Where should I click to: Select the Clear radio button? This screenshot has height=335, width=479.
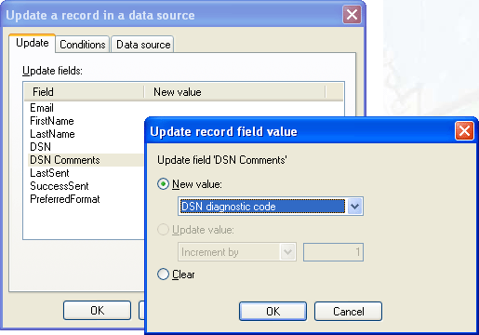[163, 275]
